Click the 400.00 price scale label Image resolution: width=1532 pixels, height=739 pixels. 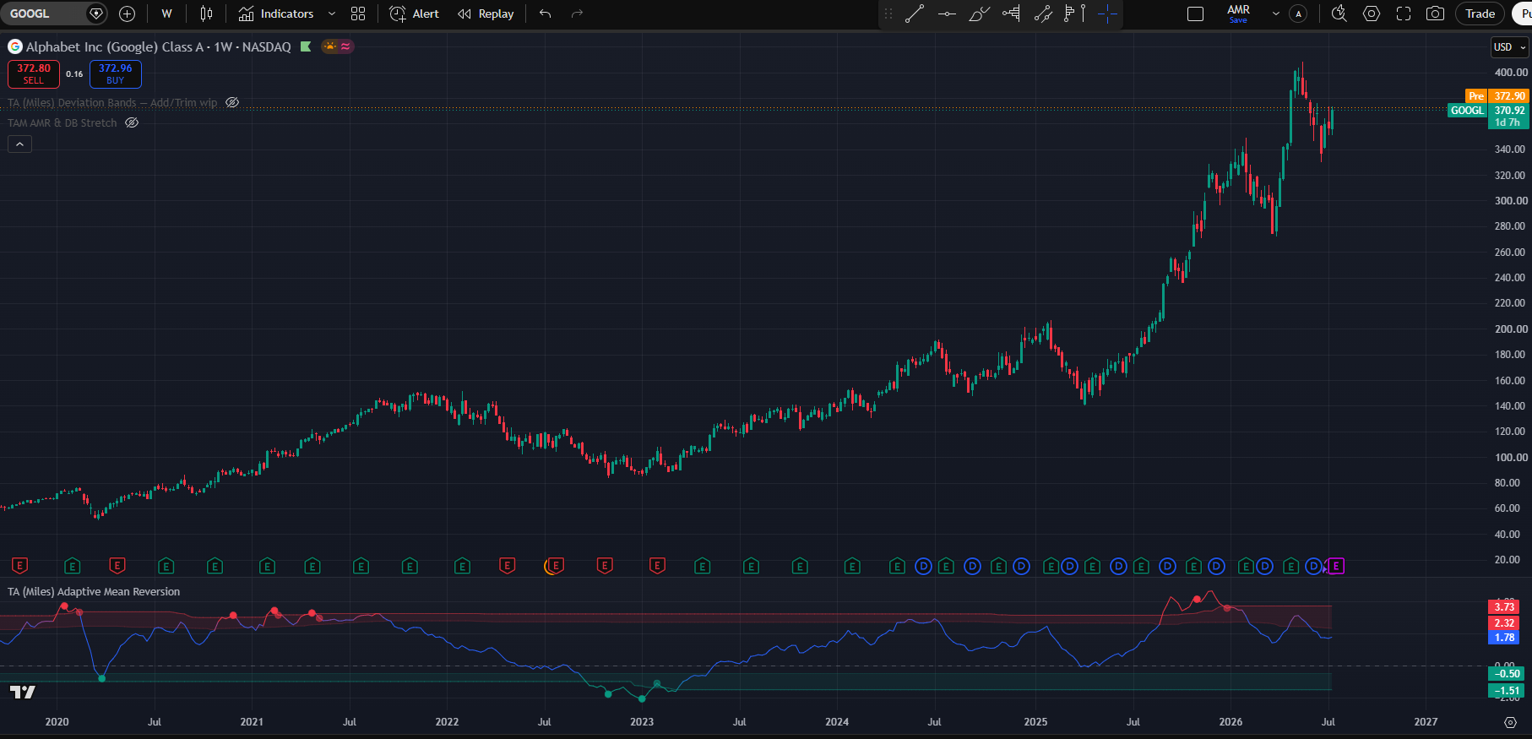click(1510, 73)
